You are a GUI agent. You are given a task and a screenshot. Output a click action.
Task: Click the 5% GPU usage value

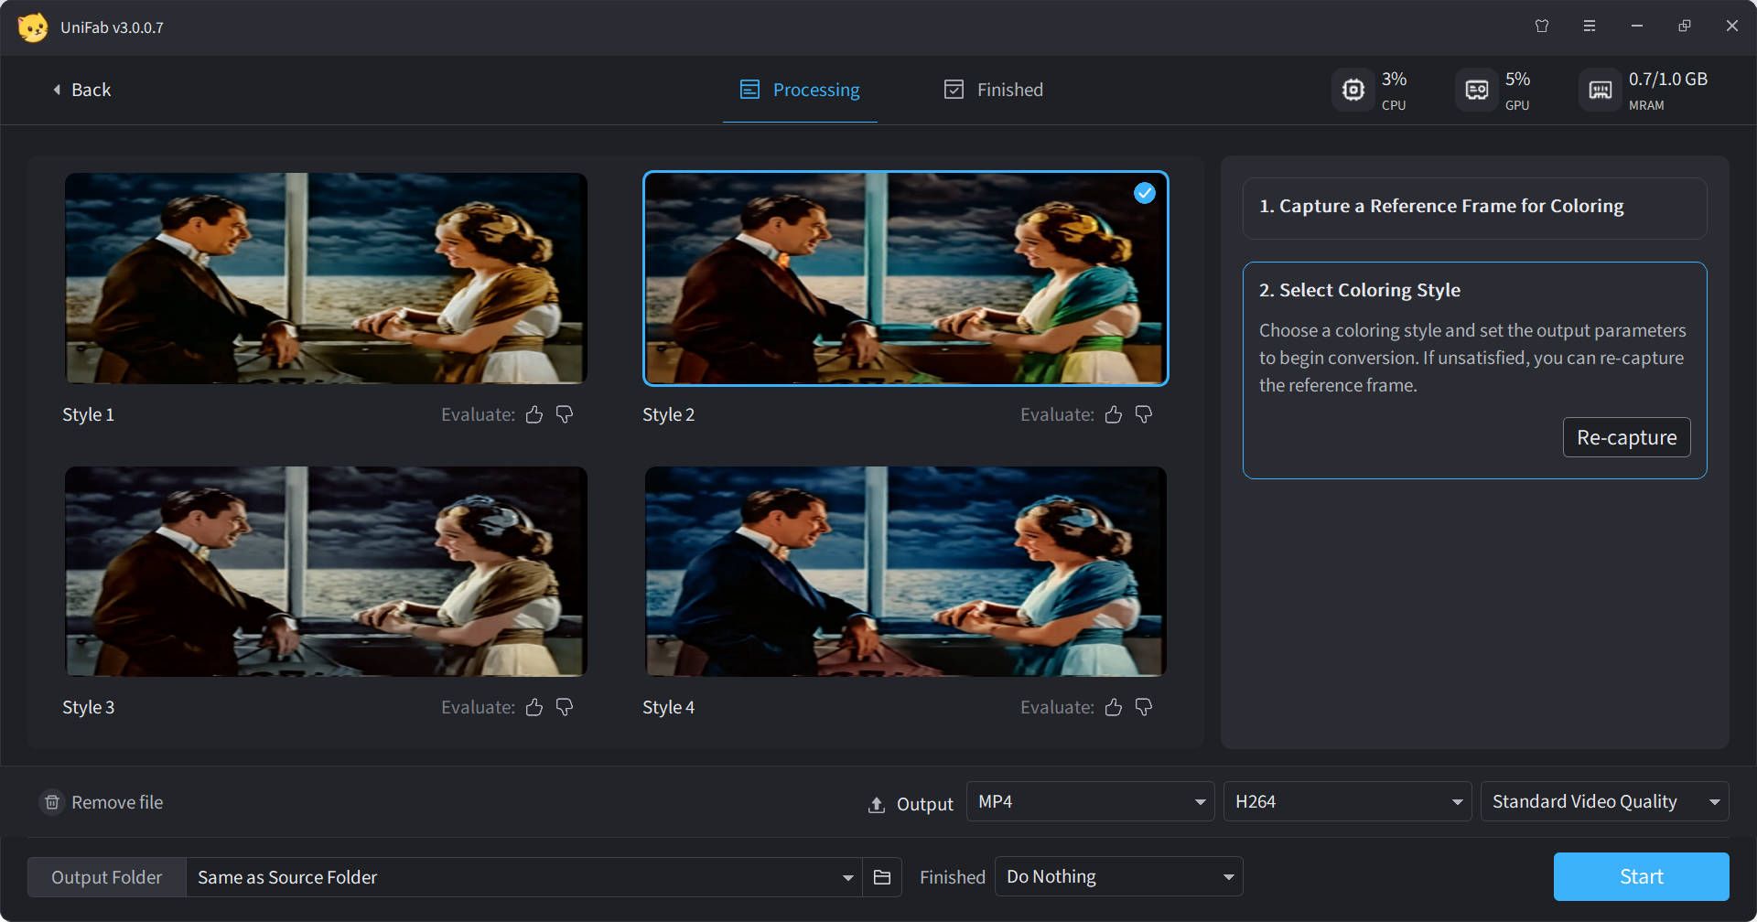[x=1517, y=79]
